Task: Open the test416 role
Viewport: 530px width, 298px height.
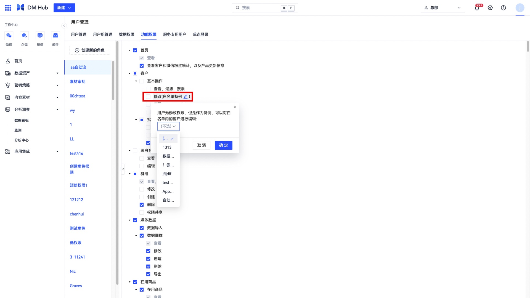Action: point(76,153)
